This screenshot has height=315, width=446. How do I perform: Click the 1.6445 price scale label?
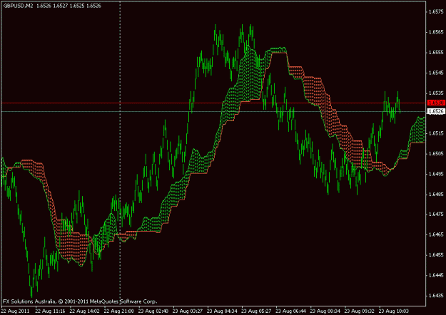coord(436,275)
